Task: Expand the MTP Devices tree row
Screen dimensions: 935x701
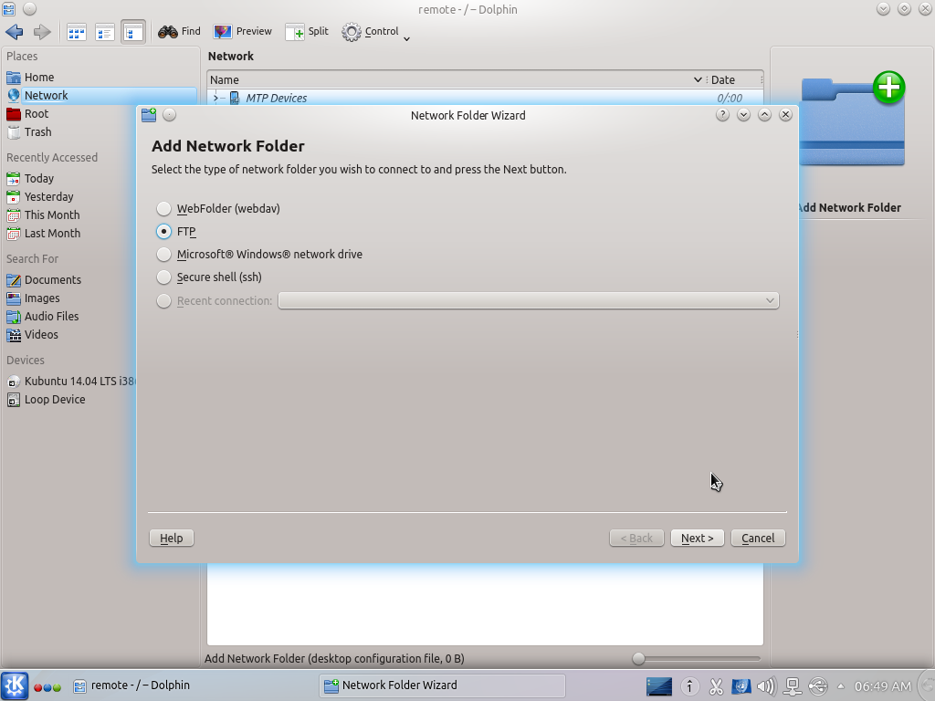Action: [215, 98]
